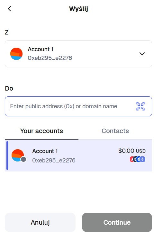Click the Account 1 avatar in Your accounts list
Screen dimensions: 154x234
tap(18, 155)
